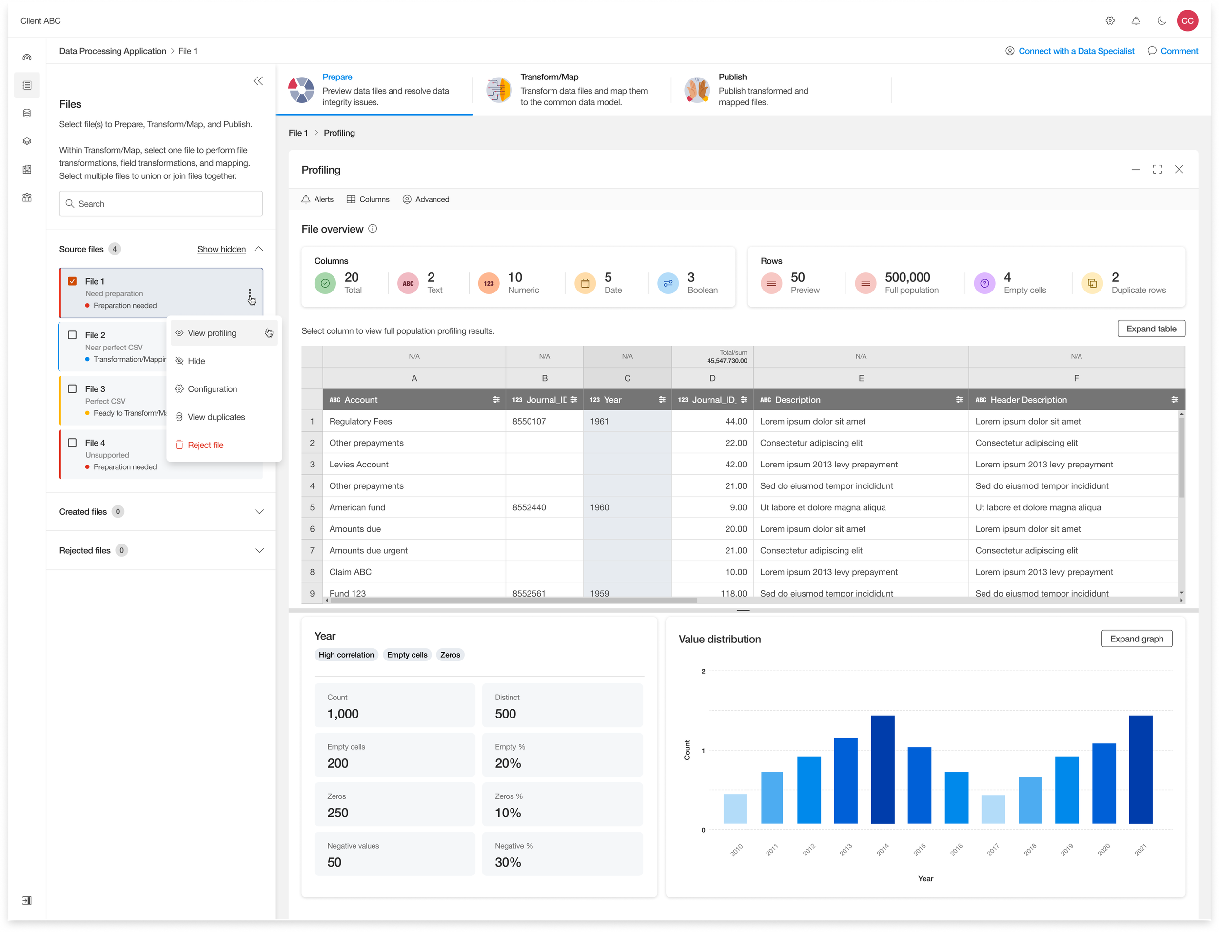Expand the Created files section

point(259,511)
